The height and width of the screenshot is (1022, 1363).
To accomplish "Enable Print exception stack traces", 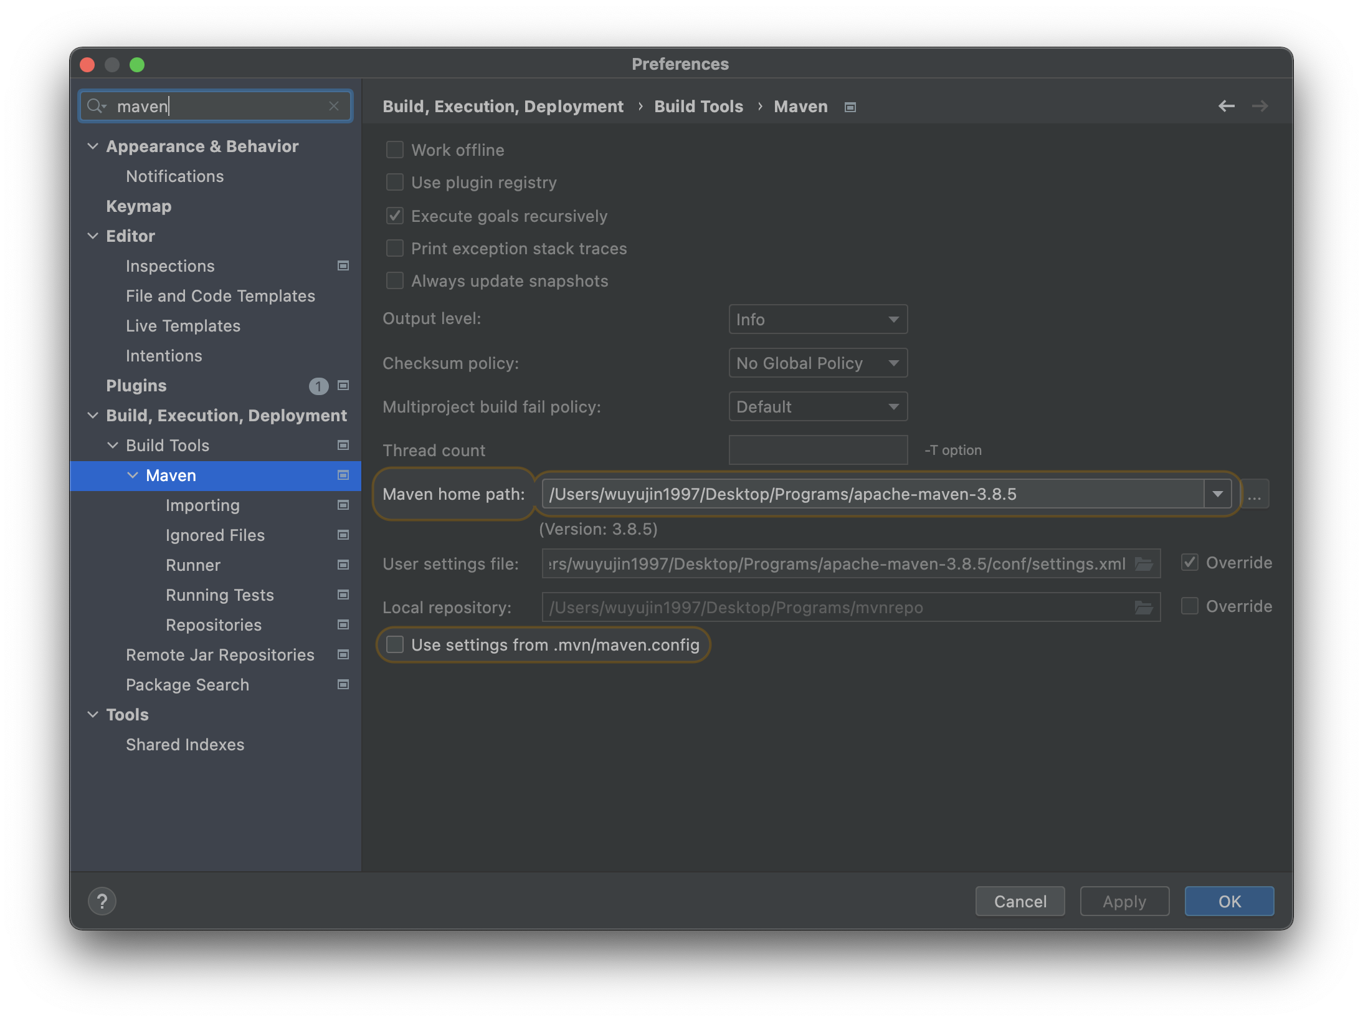I will pos(395,249).
